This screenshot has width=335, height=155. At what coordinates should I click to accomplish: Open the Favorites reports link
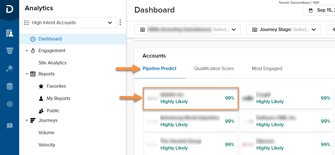click(56, 86)
